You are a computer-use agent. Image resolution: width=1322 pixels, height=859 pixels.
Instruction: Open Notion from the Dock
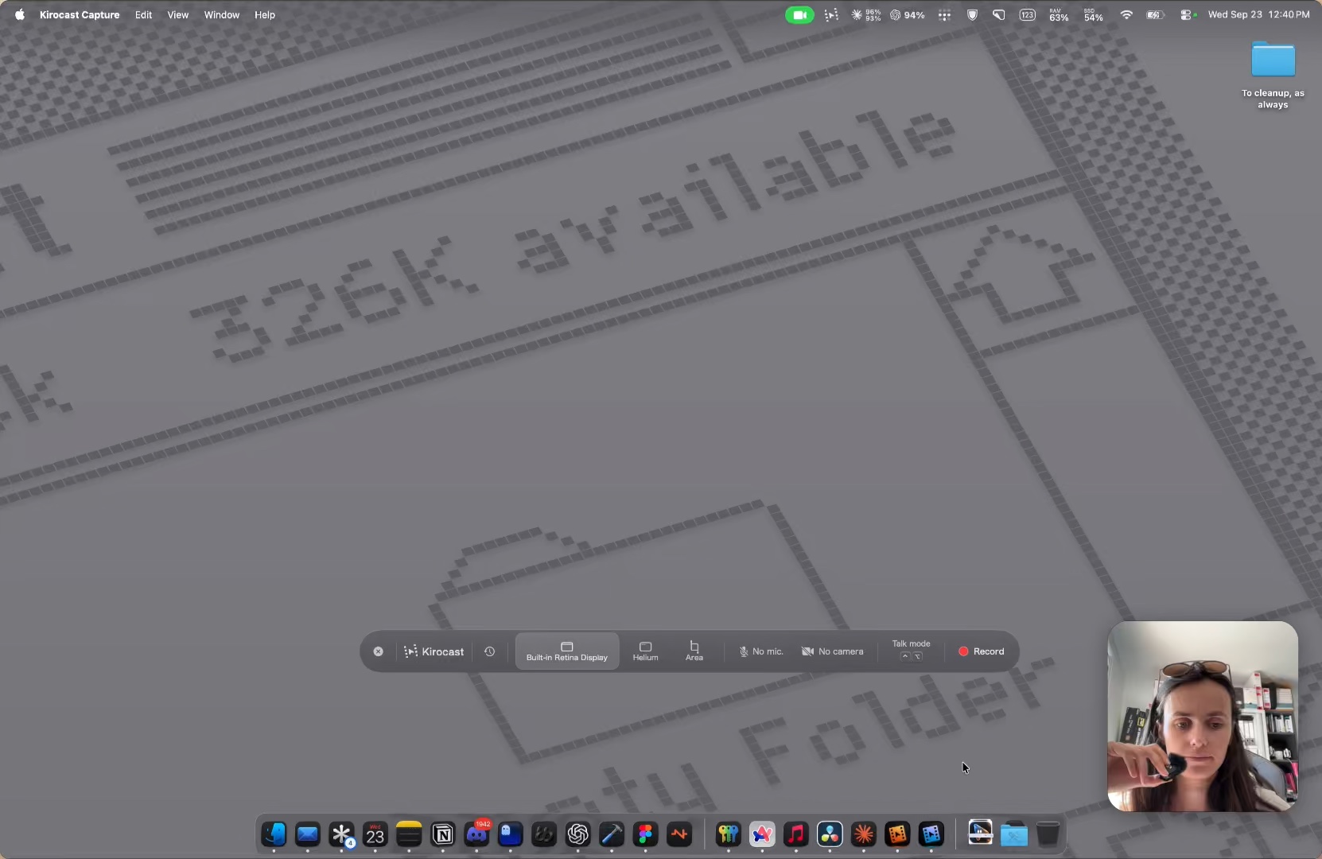[443, 834]
